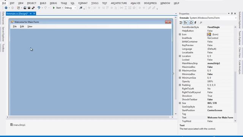Open the FORMAT menu
Image resolution: width=243 pixels, height=137 pixels.
(83, 3)
